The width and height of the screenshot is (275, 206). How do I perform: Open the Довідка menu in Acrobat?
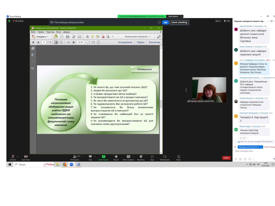point(67,32)
